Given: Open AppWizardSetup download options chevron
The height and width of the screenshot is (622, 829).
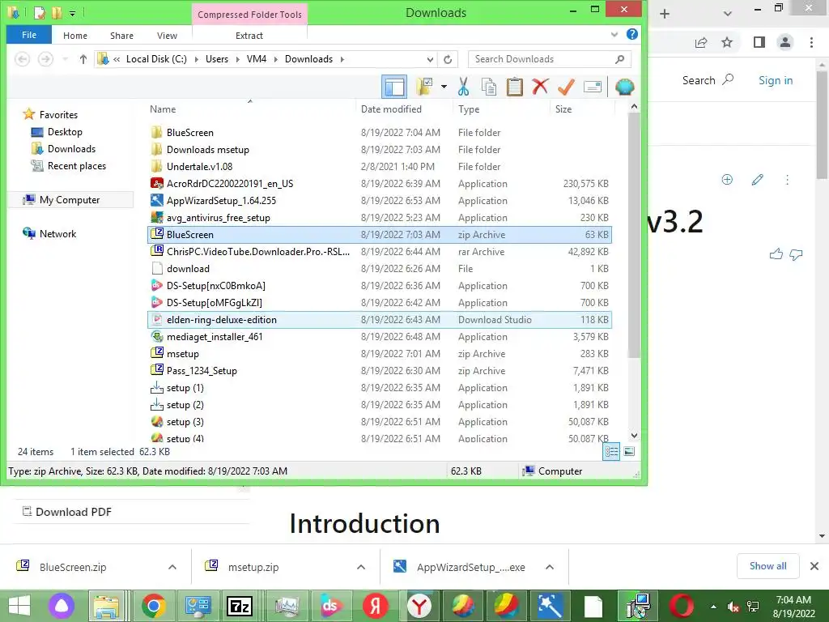Looking at the screenshot, I should tap(550, 567).
